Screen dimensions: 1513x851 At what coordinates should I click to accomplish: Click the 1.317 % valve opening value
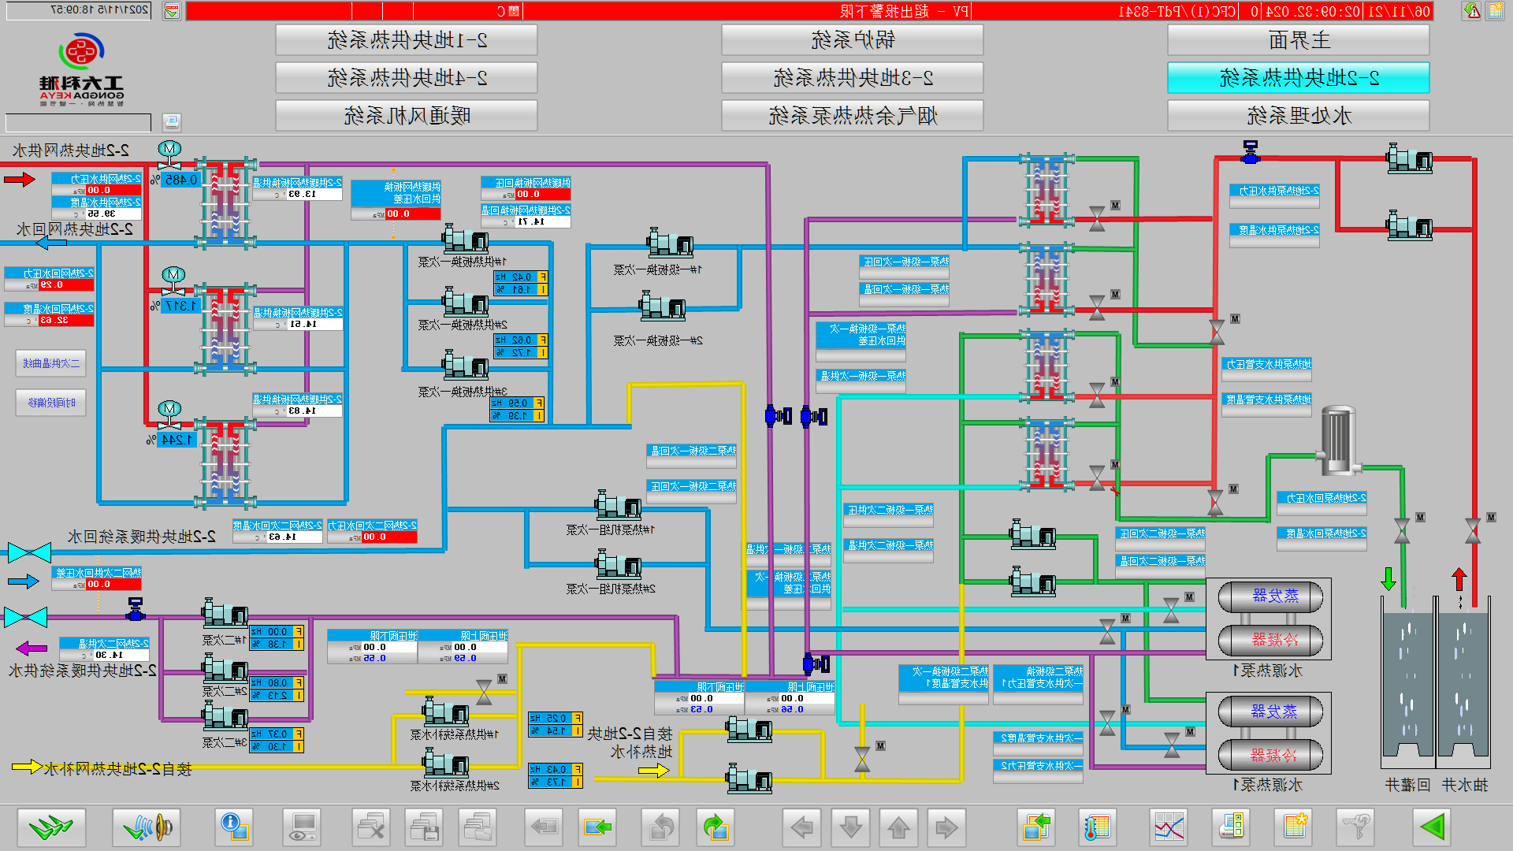[x=182, y=306]
